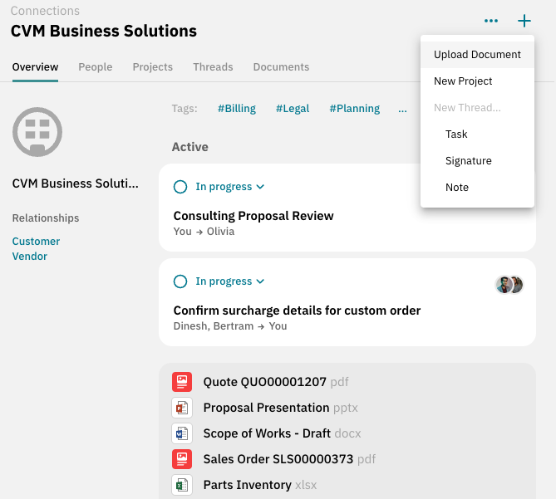The image size is (556, 499).
Task: Click the Quote QUO00001207 pdf file icon
Action: click(181, 382)
